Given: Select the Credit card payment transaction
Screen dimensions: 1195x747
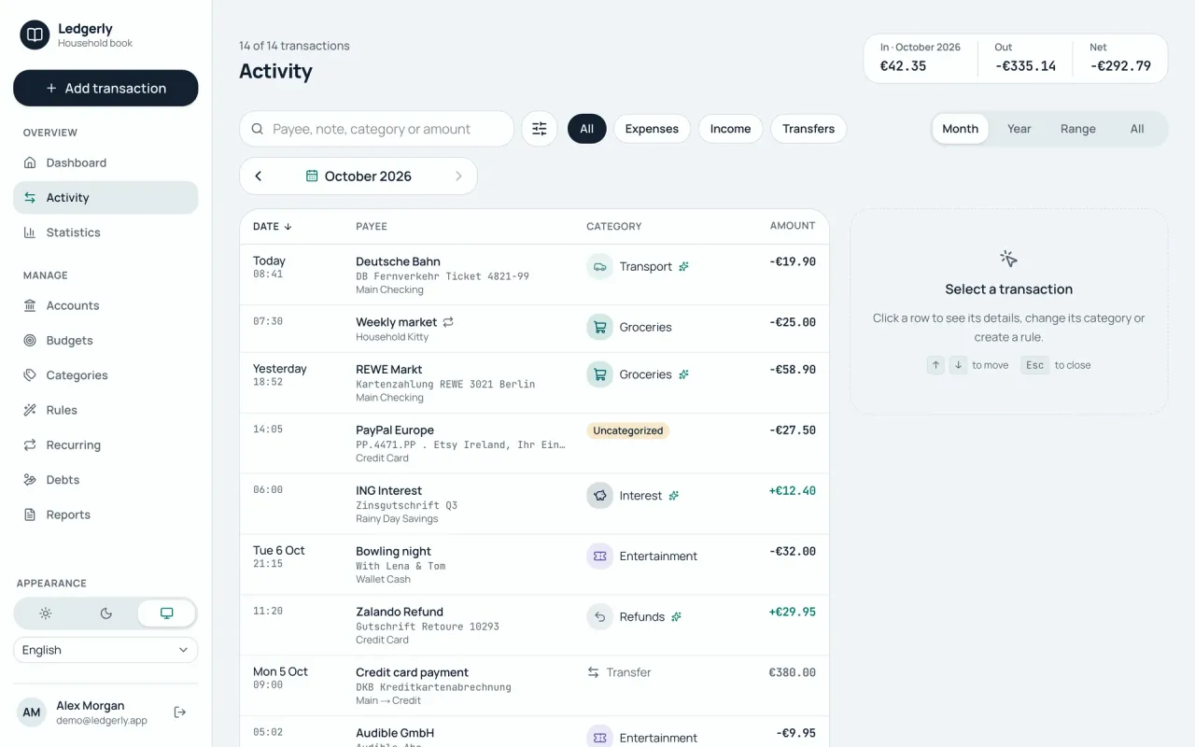Looking at the screenshot, I should point(534,685).
